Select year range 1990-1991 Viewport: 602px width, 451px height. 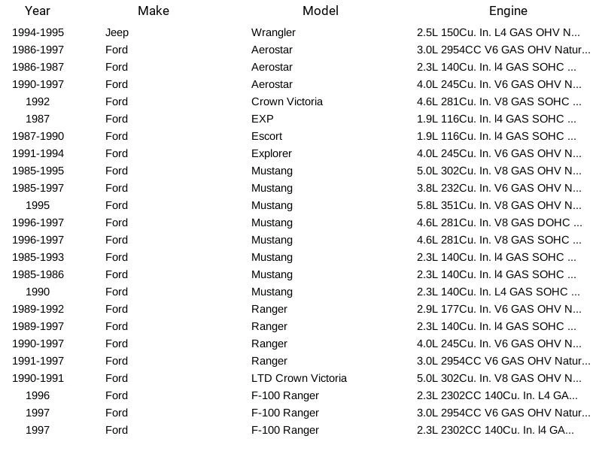pyautogui.click(x=38, y=378)
